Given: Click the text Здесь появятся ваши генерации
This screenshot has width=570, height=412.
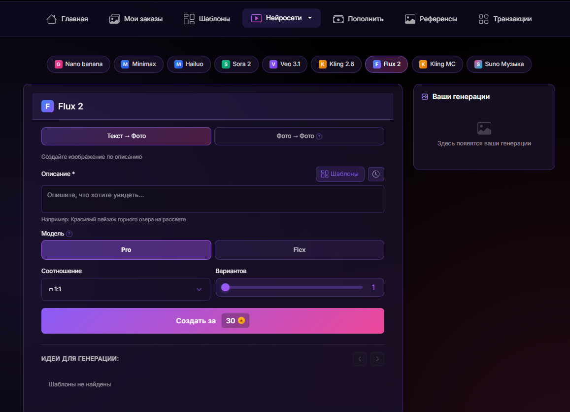Looking at the screenshot, I should click(x=484, y=143).
